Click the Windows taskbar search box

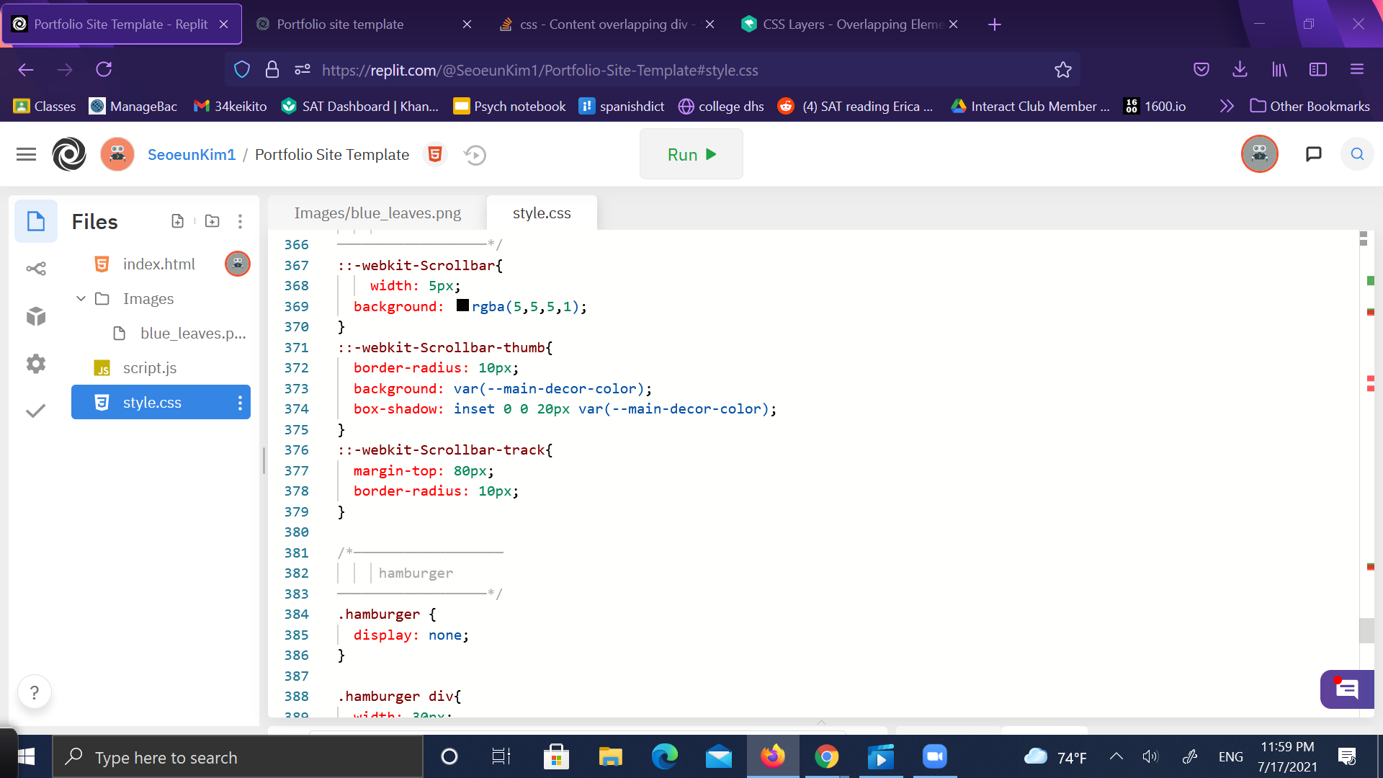pos(238,757)
